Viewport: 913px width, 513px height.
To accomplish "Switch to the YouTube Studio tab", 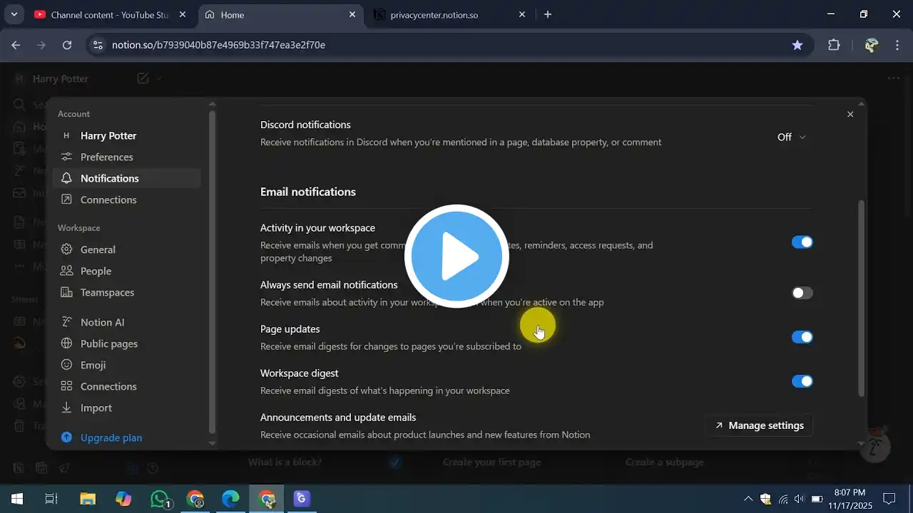I will 107,14.
